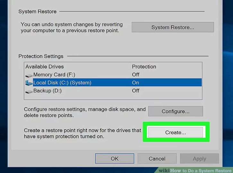Click the On status for Local Disk
Screen dimensions: 233x173
[135, 83]
